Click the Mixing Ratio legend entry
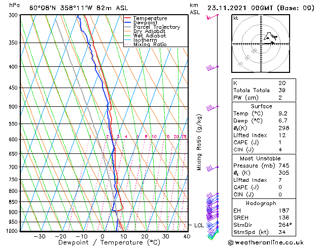This screenshot has width=319, height=246. coord(146,44)
